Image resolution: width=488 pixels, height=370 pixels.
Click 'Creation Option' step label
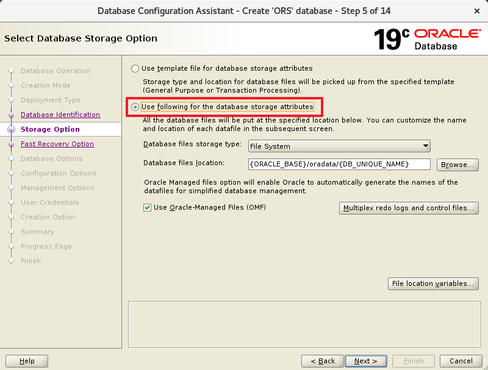point(48,217)
